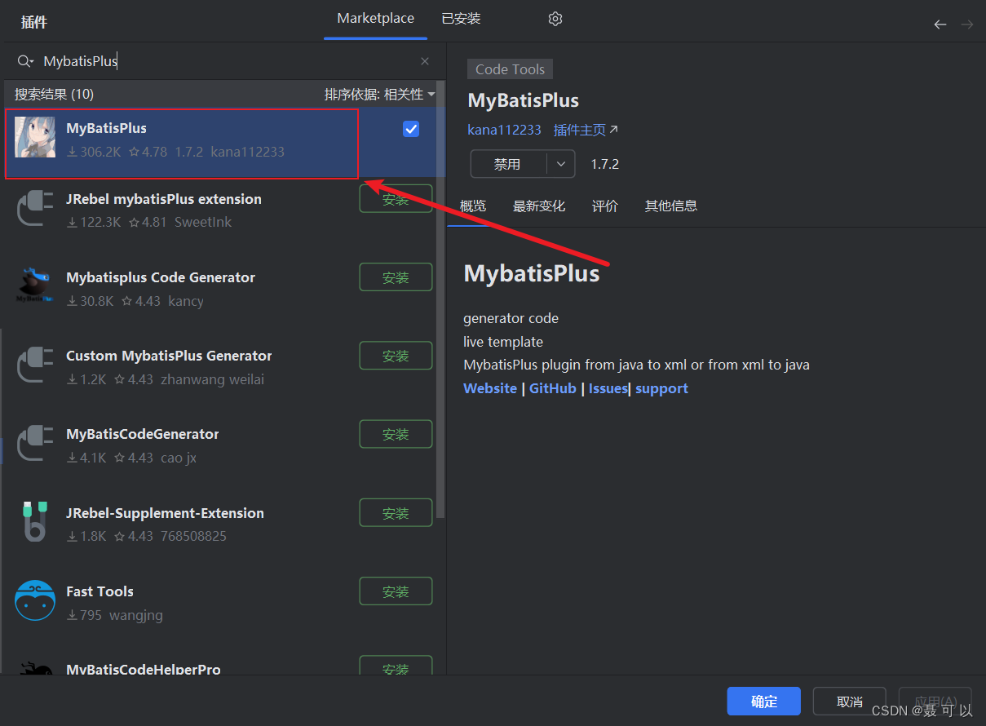
Task: Click the MyBatisCodeGenerator plug icon
Action: tap(35, 444)
